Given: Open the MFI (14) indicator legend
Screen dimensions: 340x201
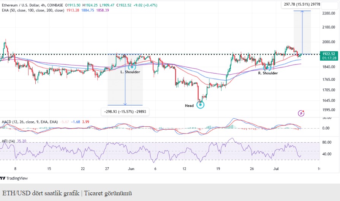Looking at the screenshot, I should pos(8,141).
